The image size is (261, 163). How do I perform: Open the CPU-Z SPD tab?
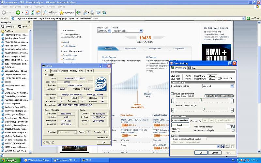(81, 71)
